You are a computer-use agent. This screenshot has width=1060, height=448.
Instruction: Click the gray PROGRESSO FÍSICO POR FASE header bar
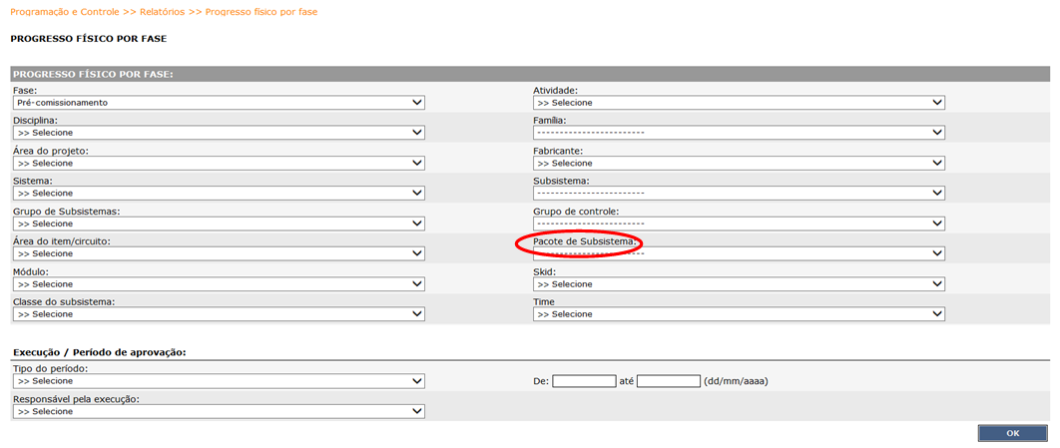pyautogui.click(x=530, y=74)
